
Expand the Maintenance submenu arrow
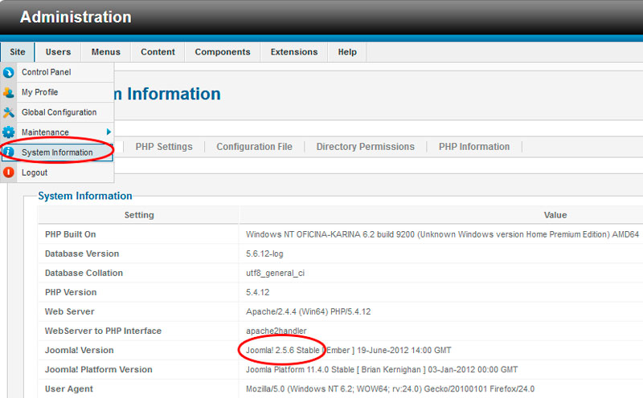[109, 132]
